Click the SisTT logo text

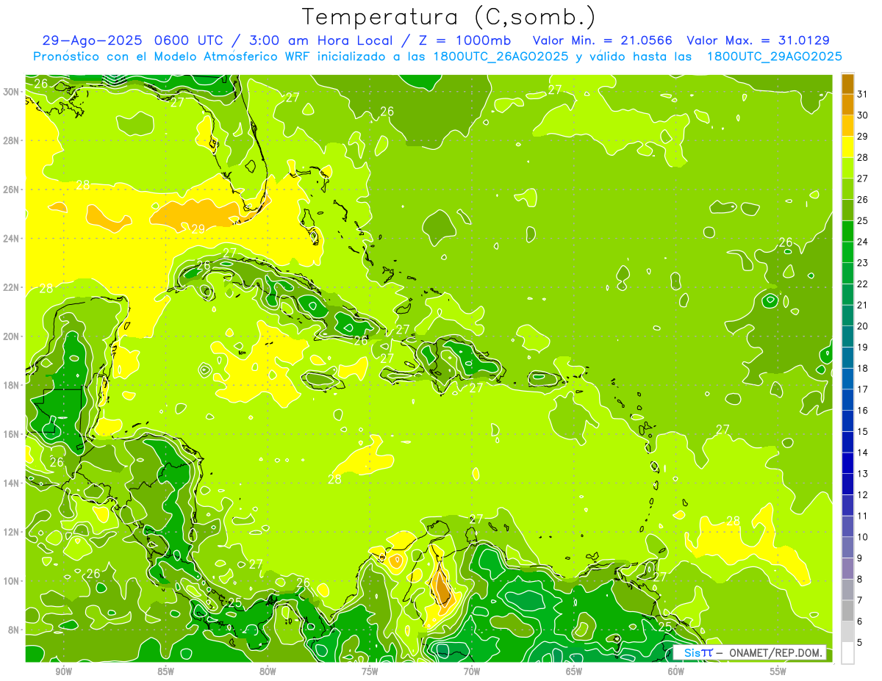click(x=698, y=652)
